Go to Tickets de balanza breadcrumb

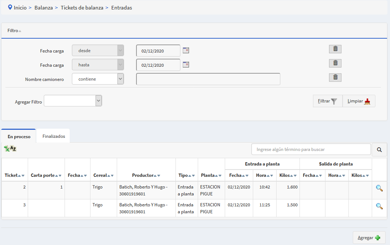pyautogui.click(x=82, y=8)
